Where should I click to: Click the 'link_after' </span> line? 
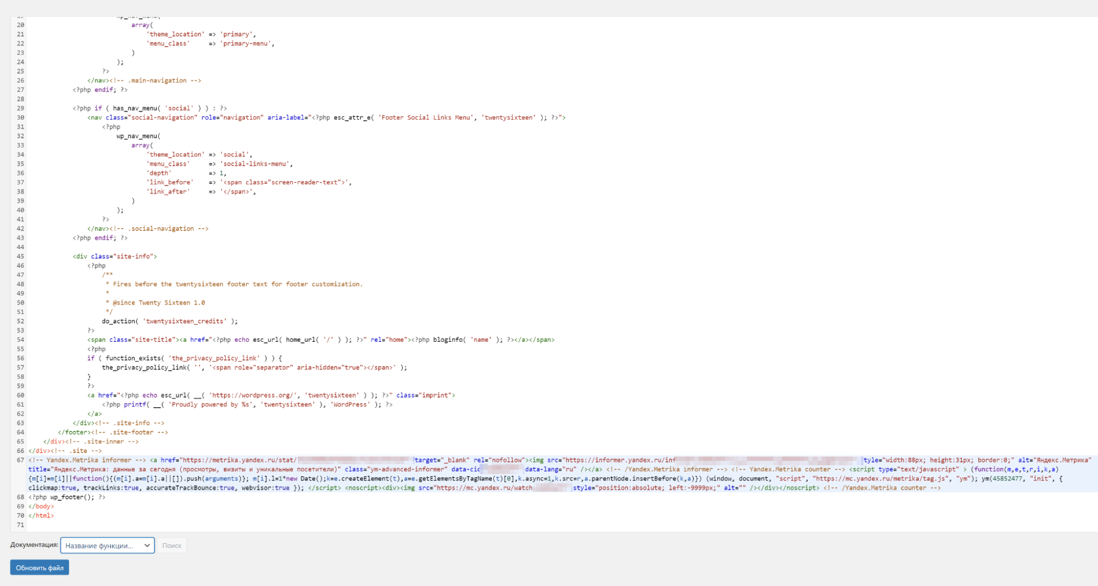point(201,191)
